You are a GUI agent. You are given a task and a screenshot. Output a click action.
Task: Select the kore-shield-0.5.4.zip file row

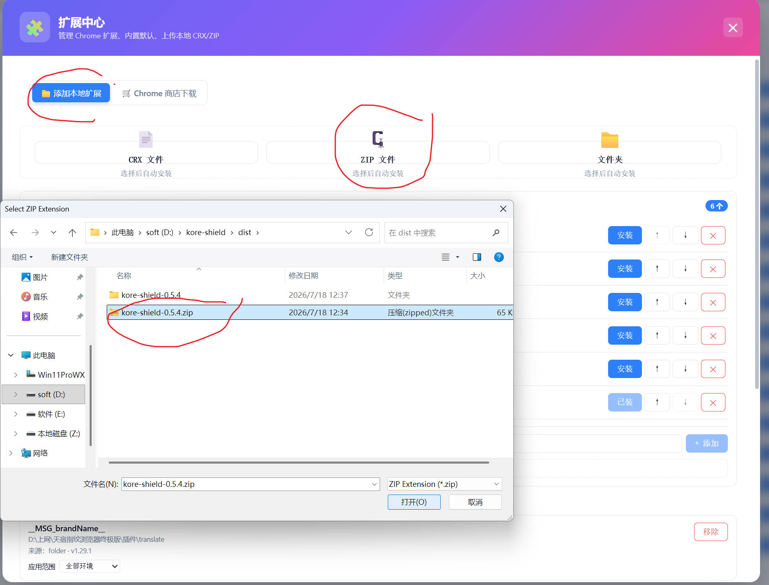tap(310, 312)
